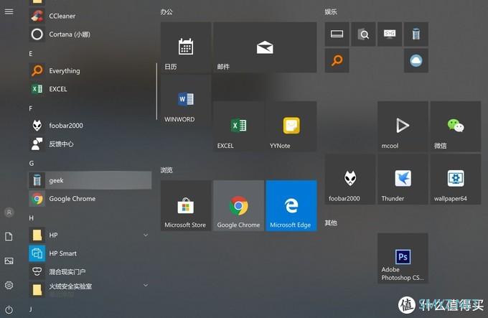
Task: Expand the 火绒安全实验室 folder chevron
Action: tap(146, 285)
